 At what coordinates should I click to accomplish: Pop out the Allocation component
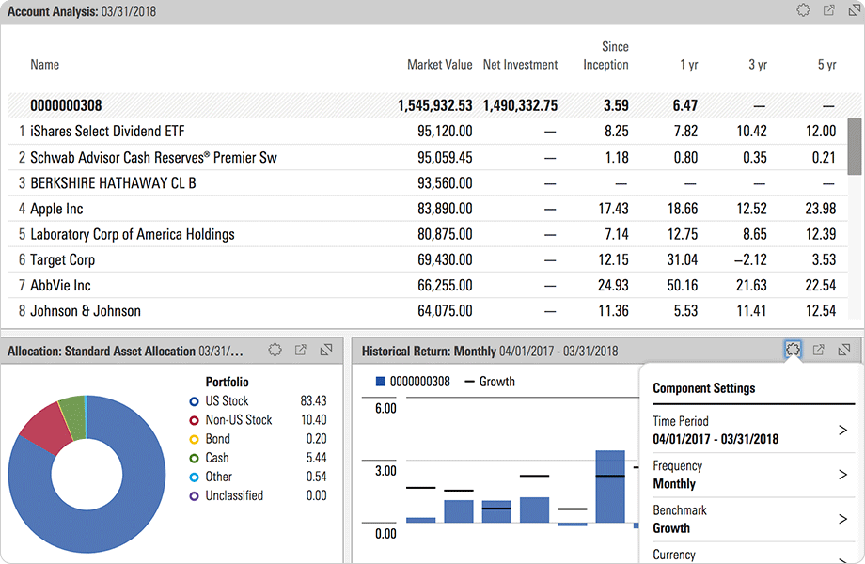pos(300,351)
